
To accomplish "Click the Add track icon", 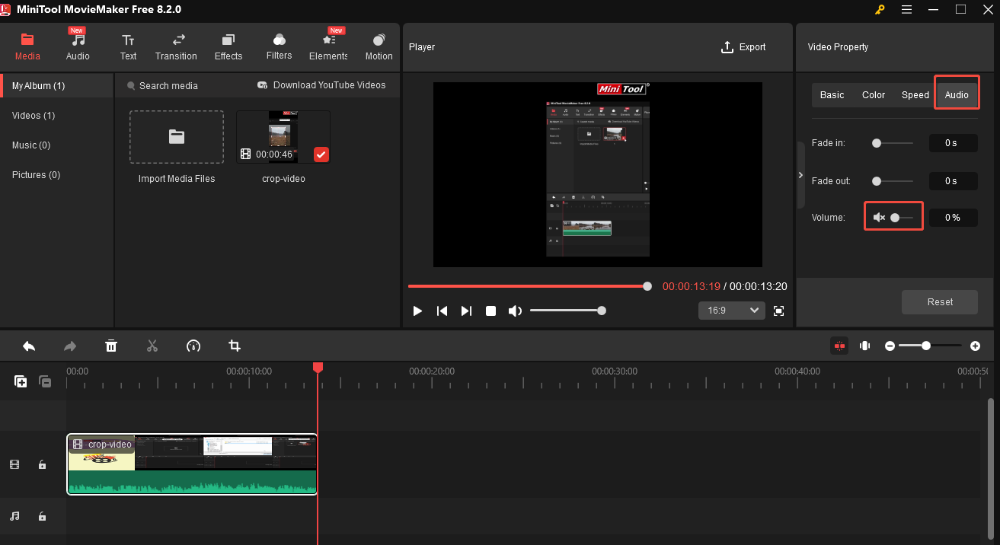I will point(21,381).
